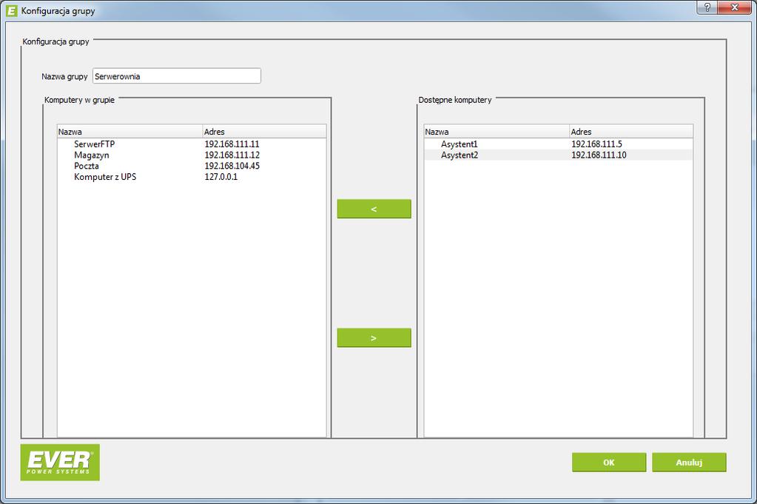
Task: Click address 127.0.0.1 cell
Action: [x=221, y=177]
